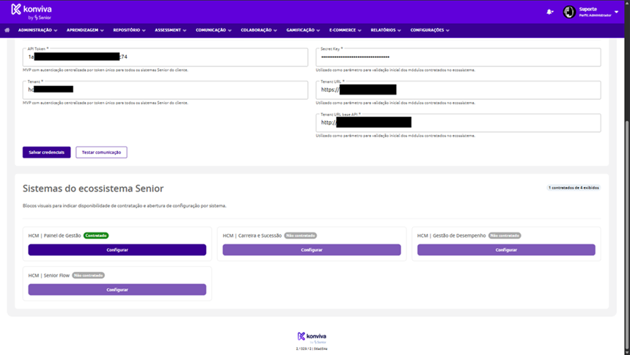Screen dimensions: 630x355
Task: Expand the Gamificação dropdown
Action: coord(303,30)
